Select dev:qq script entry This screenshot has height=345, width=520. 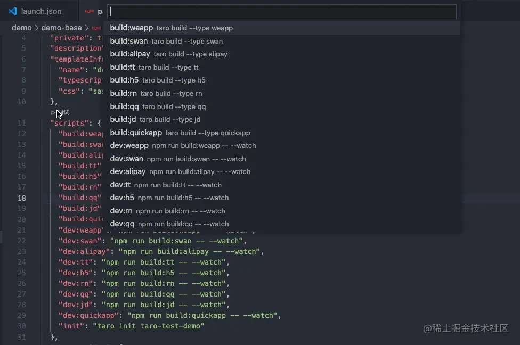[x=282, y=224]
